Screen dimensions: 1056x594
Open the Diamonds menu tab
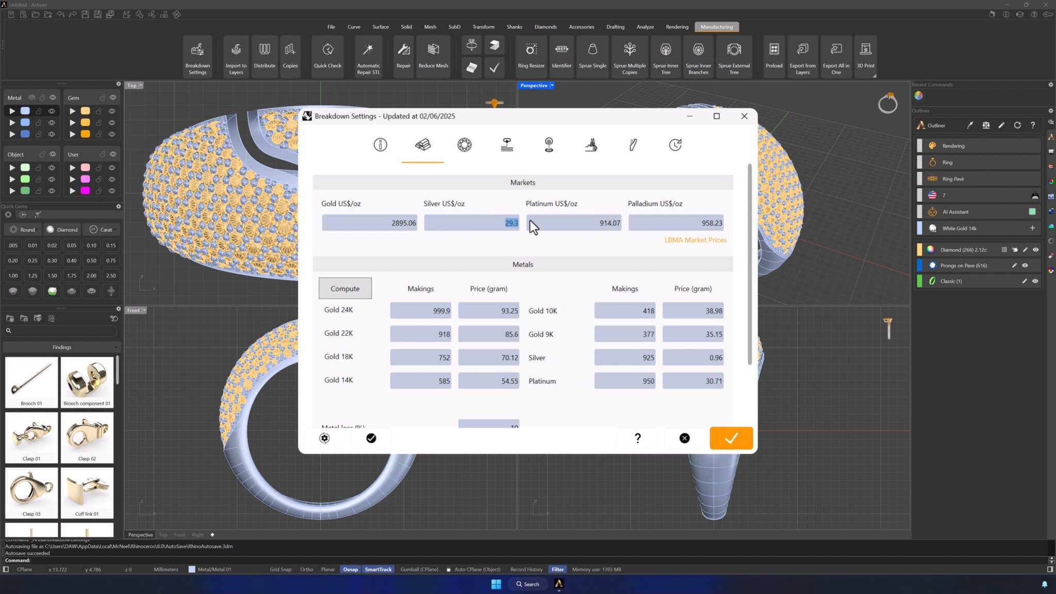pos(545,27)
